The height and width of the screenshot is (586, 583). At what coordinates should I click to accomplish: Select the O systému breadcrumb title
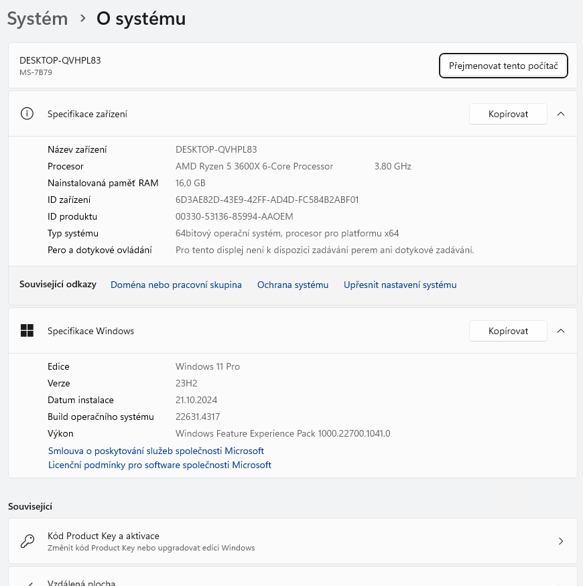pos(141,19)
